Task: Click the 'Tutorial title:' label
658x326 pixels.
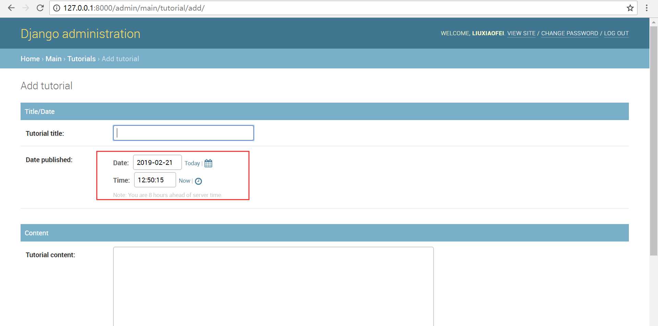Action: [x=45, y=133]
